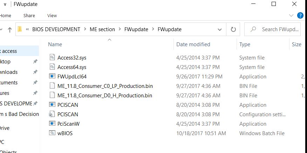Go up one folder level
Screen dimensions: 307x153
[9, 29]
